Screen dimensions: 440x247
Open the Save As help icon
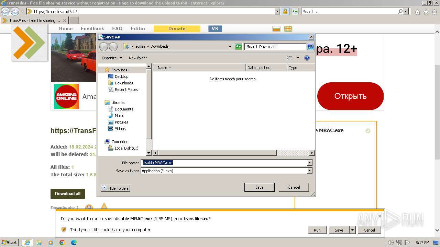307,58
